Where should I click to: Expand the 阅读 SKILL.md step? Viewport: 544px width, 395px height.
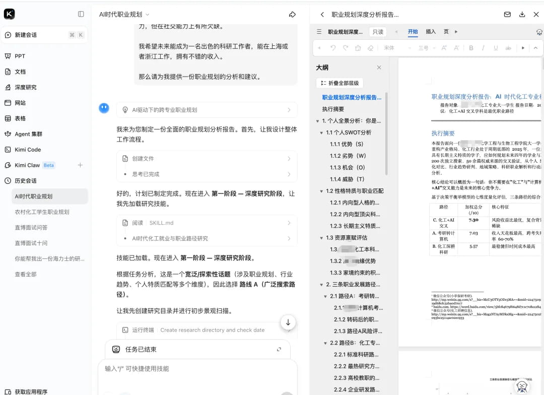click(x=207, y=223)
